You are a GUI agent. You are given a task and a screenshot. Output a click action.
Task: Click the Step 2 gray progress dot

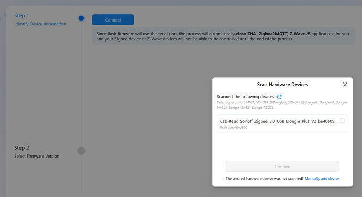coord(81,151)
